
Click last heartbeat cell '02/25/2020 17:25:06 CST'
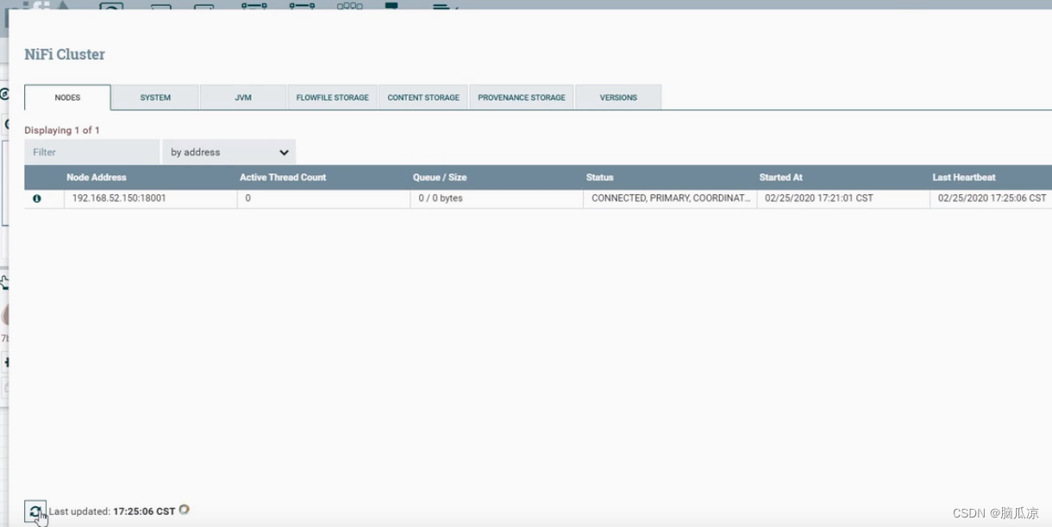[993, 198]
